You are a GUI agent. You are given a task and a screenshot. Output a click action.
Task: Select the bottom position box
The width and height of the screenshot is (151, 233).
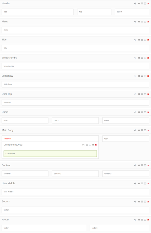pos(75,210)
